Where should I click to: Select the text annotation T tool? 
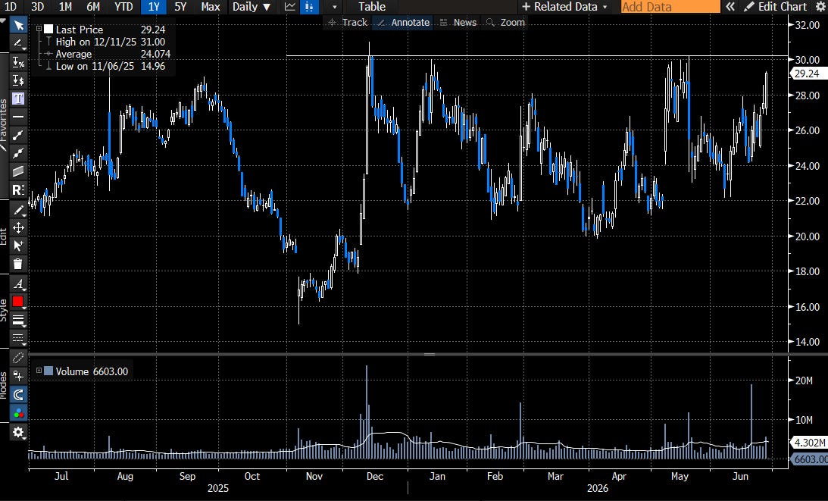pos(18,99)
